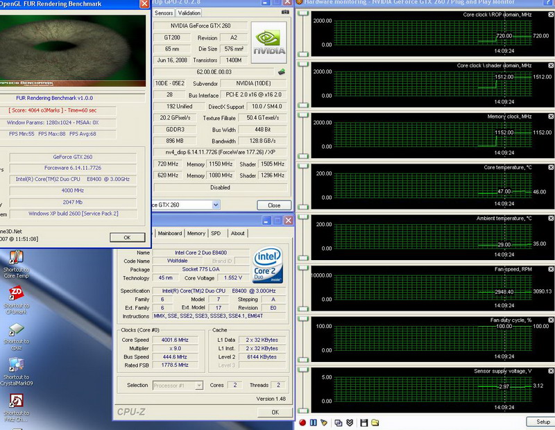Viewport: 555px width, 430px height.
Task: Click the red record button in hardware monitor toolbar
Action: (x=302, y=422)
